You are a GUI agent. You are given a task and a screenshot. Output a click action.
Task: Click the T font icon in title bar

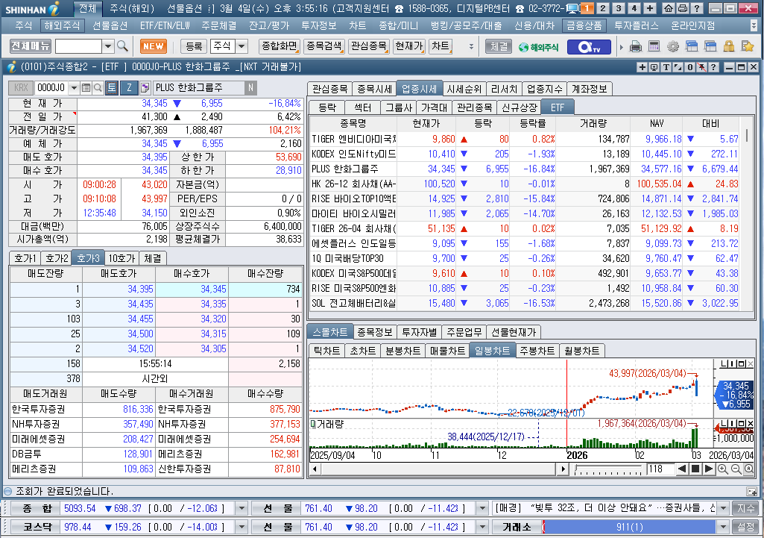[666, 67]
